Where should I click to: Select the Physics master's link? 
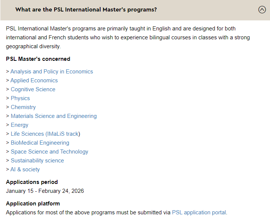pos(20,98)
